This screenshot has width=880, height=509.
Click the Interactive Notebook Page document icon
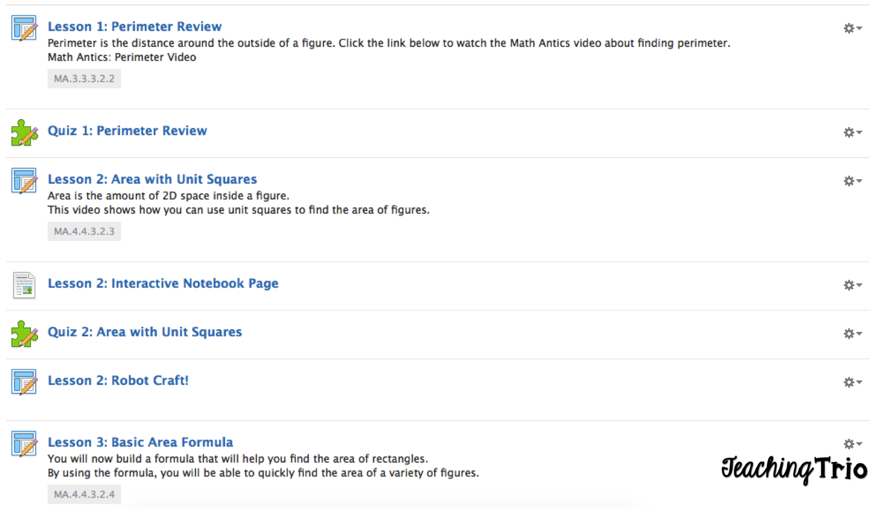coord(24,285)
